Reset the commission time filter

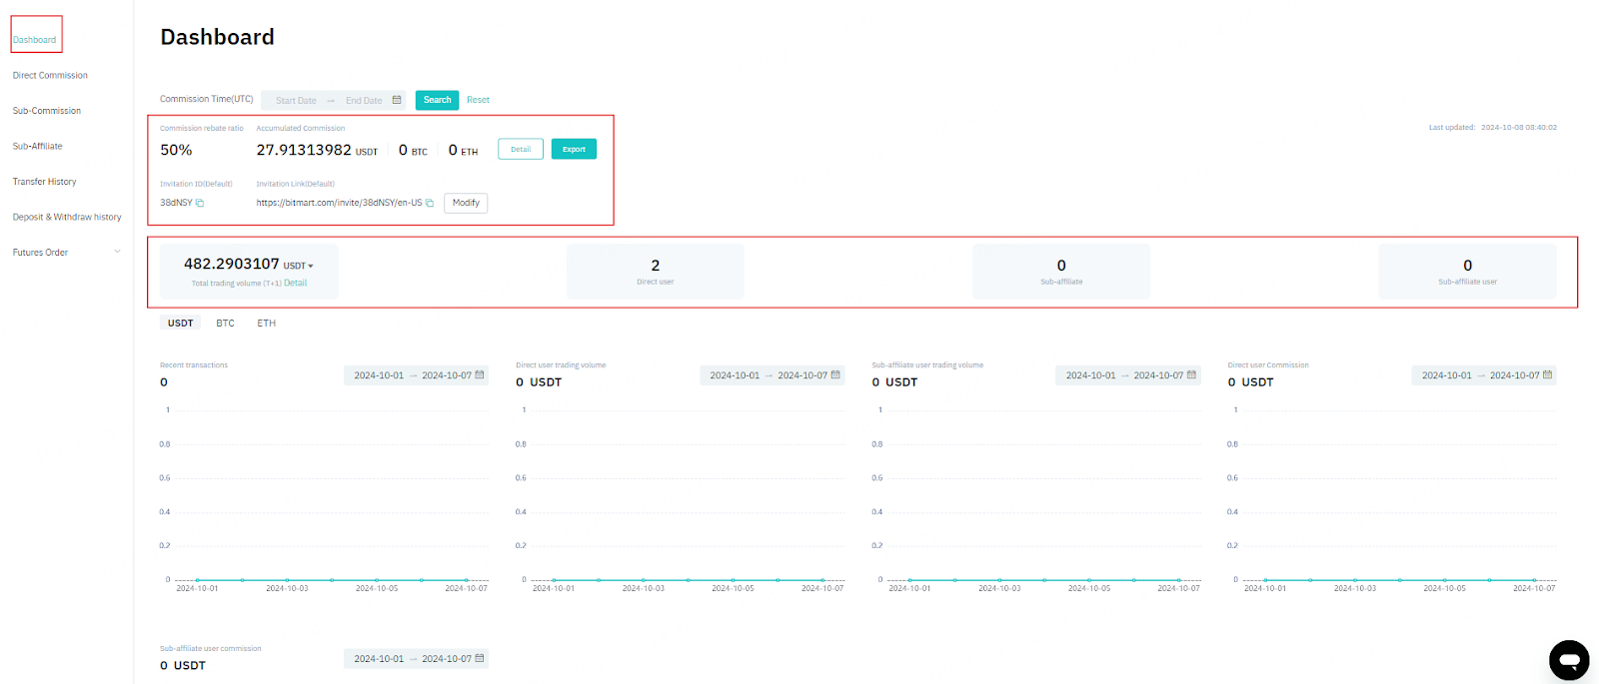478,100
